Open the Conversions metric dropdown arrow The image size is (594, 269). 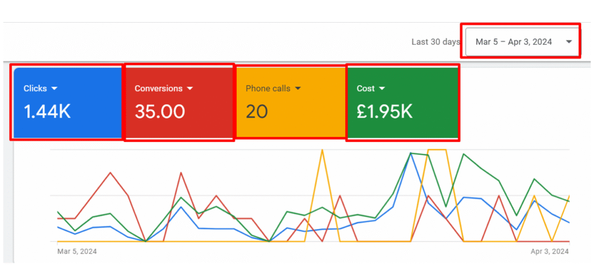(190, 88)
